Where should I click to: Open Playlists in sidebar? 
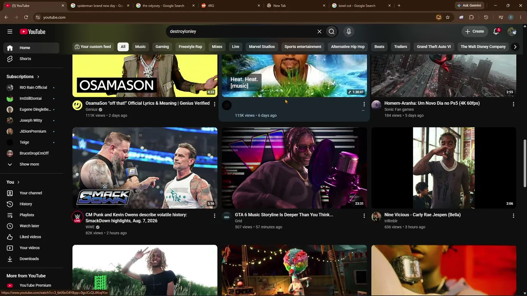coord(31,215)
